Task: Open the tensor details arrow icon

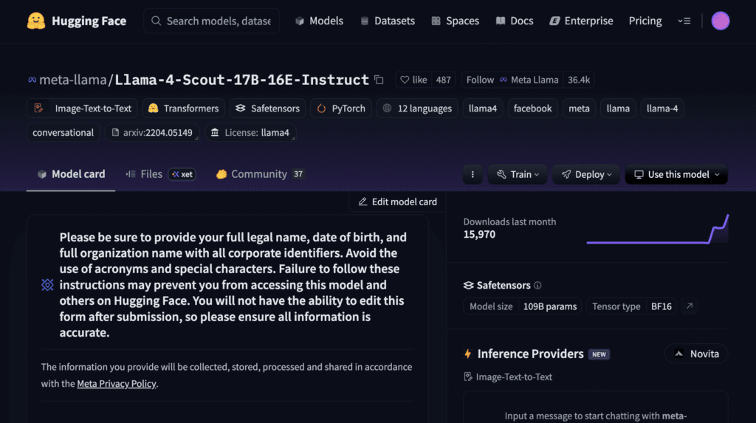Action: (690, 306)
